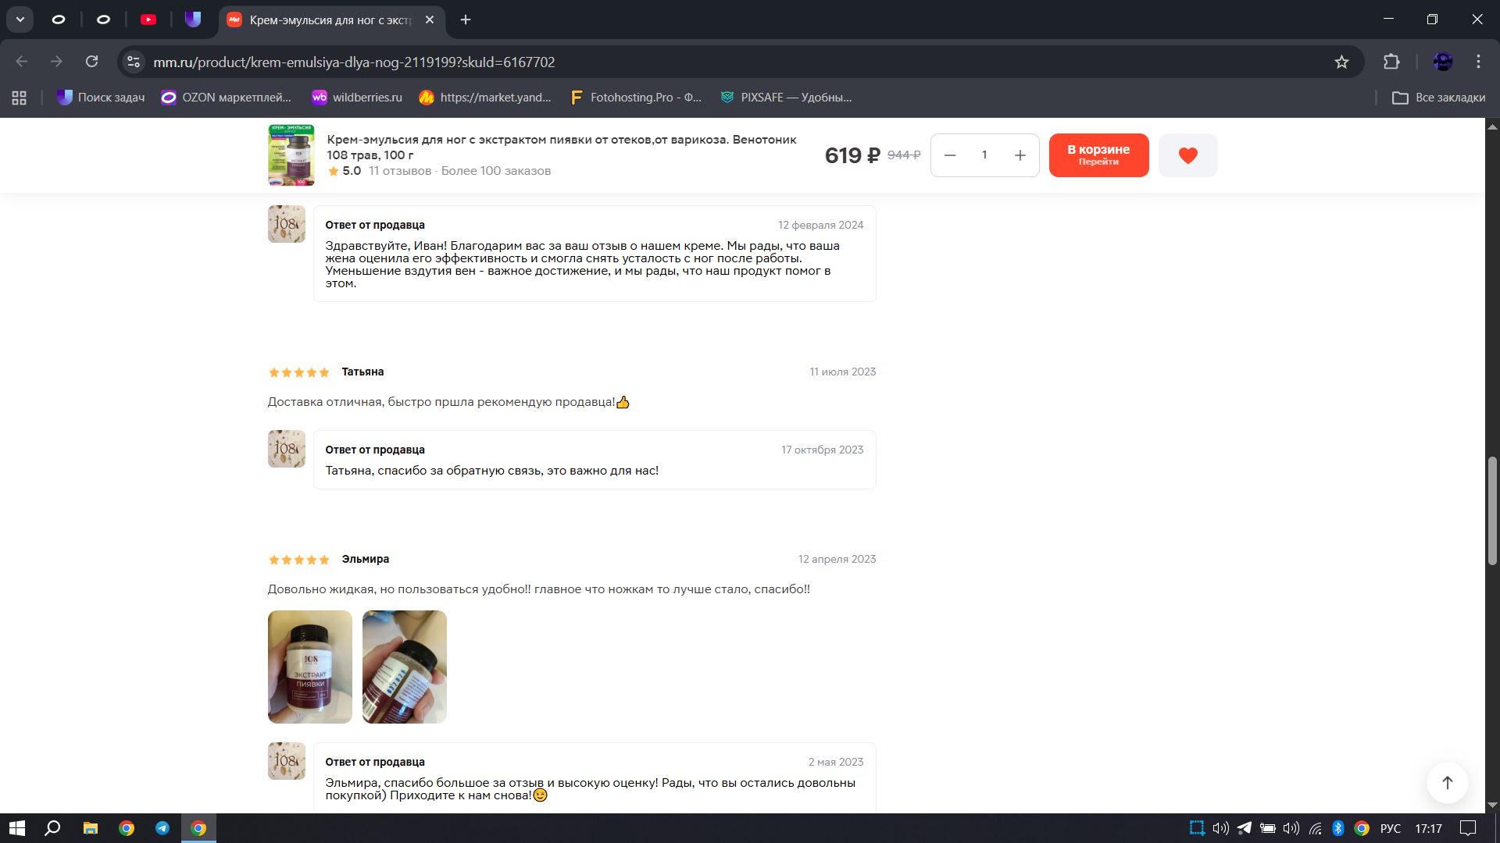Click the red heart favorite icon
1500x843 pixels.
click(x=1187, y=155)
